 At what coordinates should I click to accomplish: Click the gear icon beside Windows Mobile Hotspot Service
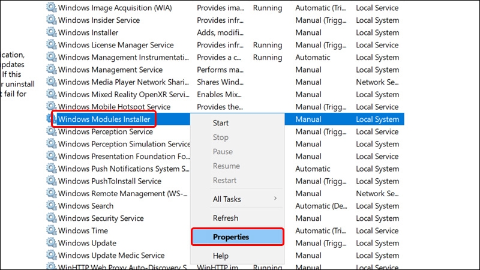tap(52, 107)
